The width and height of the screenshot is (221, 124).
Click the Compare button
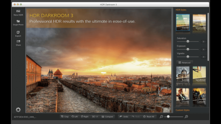[107, 117]
